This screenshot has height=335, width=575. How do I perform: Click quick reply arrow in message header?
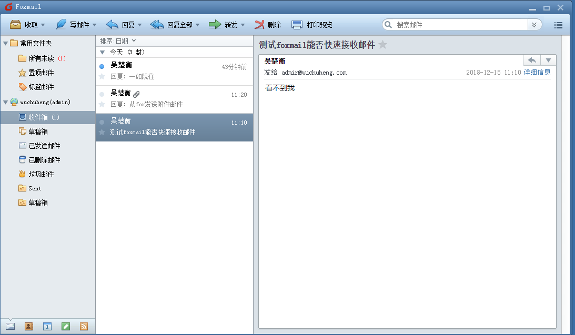pos(532,60)
